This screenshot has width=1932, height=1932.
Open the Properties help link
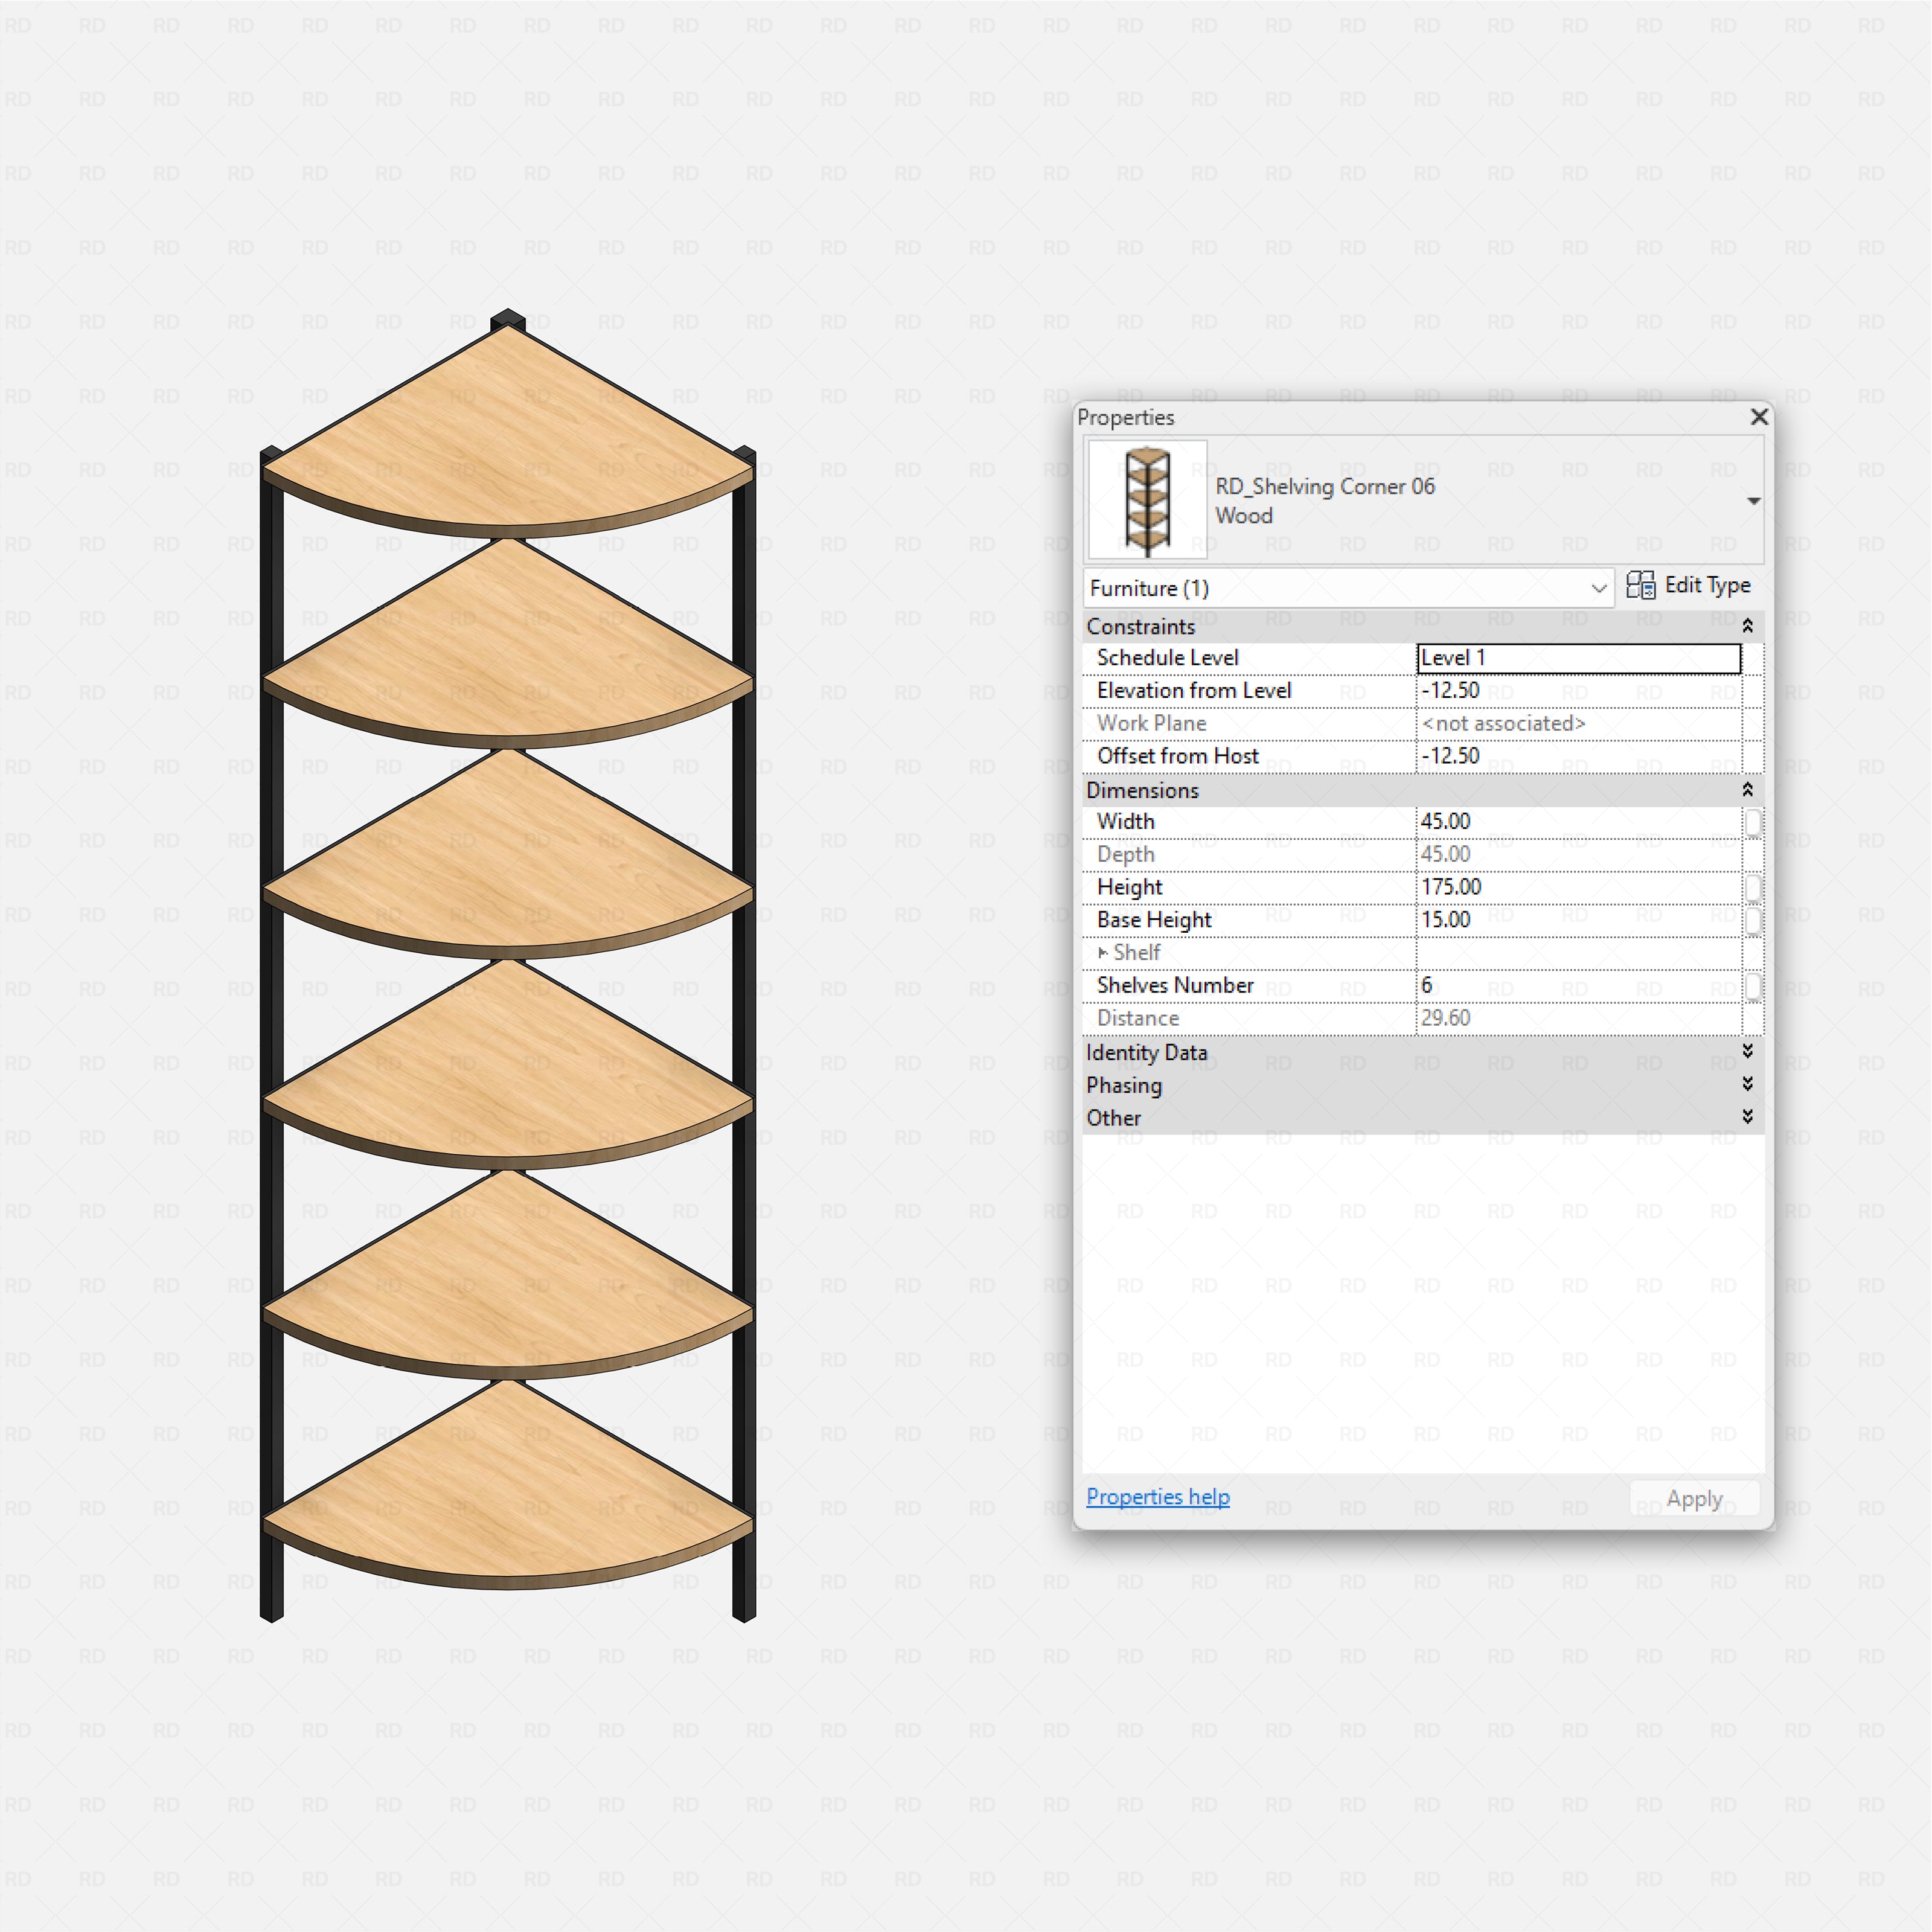(x=1158, y=1496)
